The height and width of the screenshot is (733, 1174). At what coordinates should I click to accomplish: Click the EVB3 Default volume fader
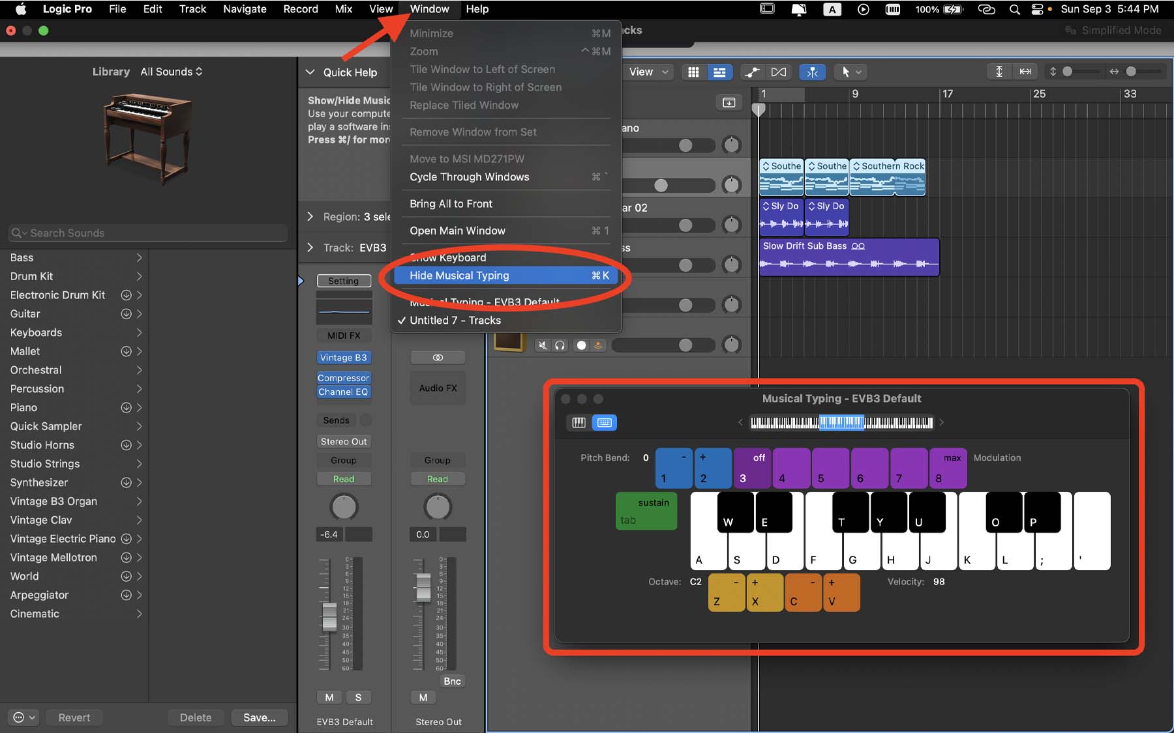tap(329, 616)
